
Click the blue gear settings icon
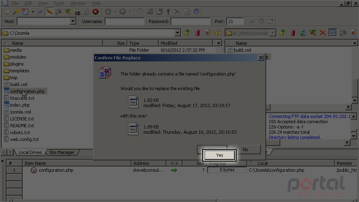(x=196, y=12)
